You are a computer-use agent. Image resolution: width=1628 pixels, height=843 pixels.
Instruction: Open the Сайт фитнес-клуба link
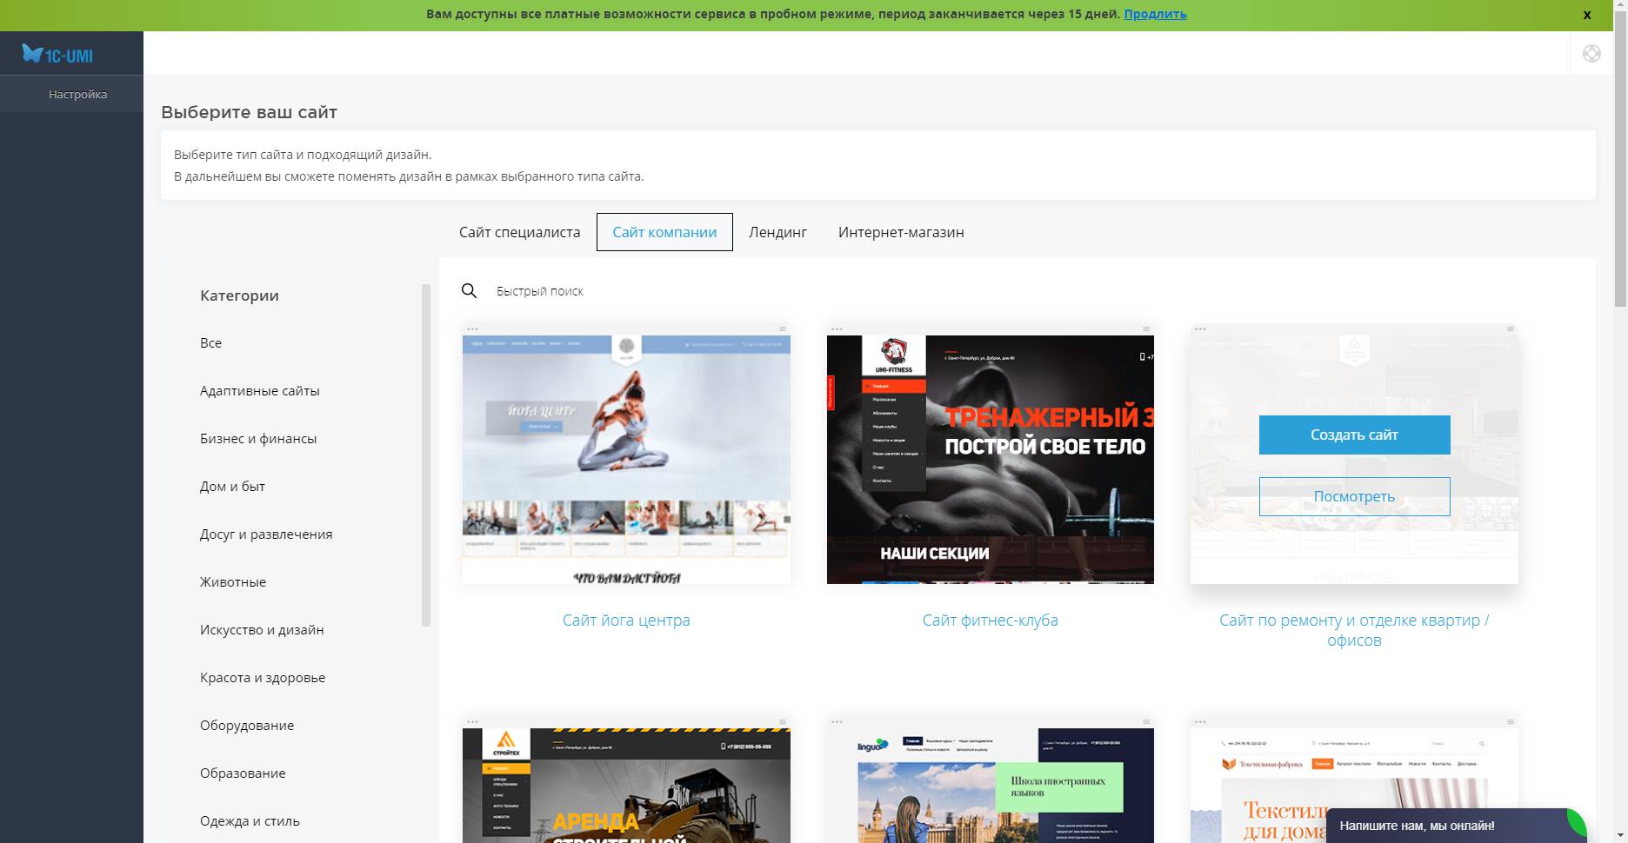991,620
